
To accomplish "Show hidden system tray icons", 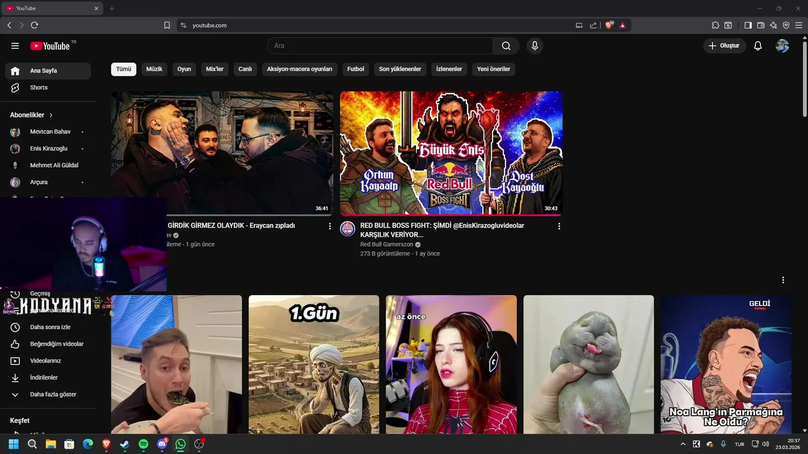I will 682,444.
